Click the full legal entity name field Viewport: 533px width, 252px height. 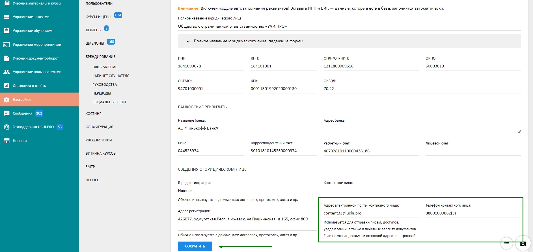tap(349, 27)
